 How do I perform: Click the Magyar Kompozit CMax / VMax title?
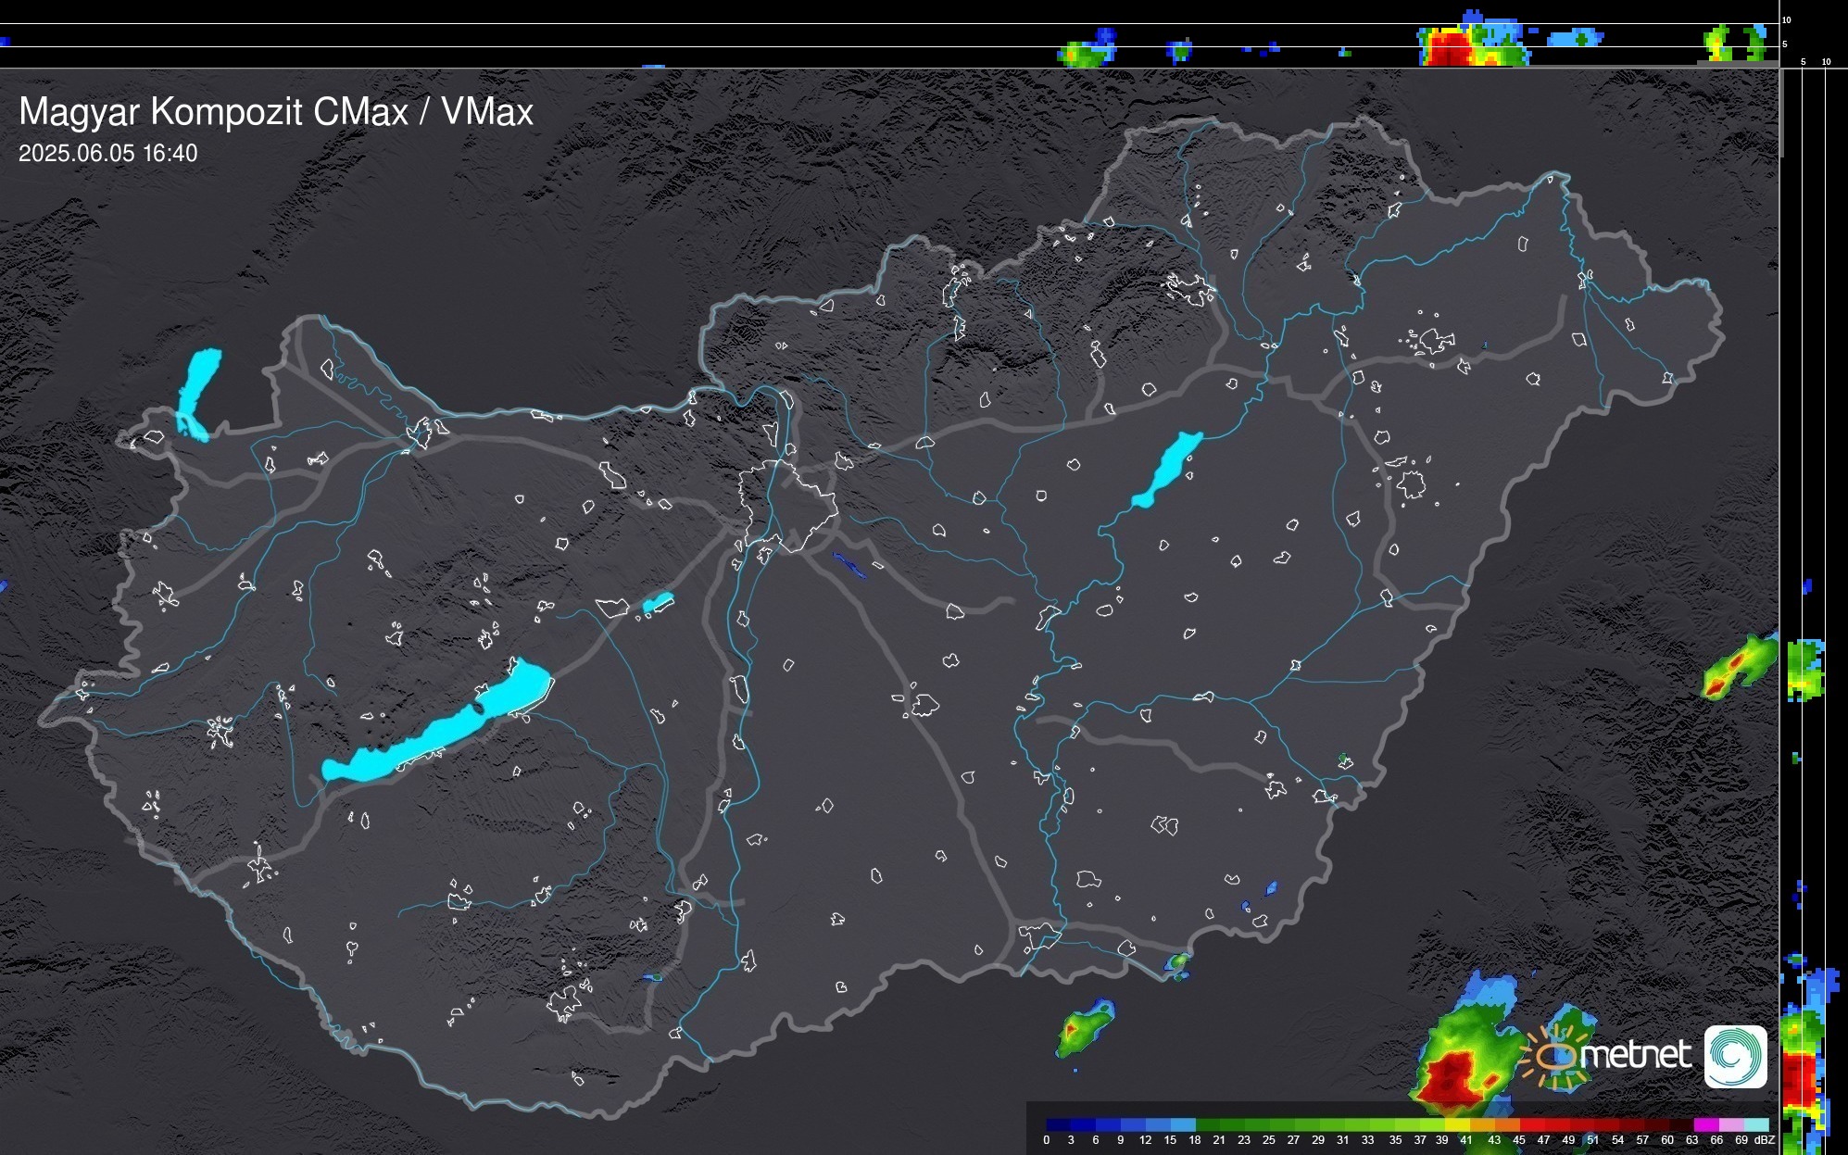276,112
